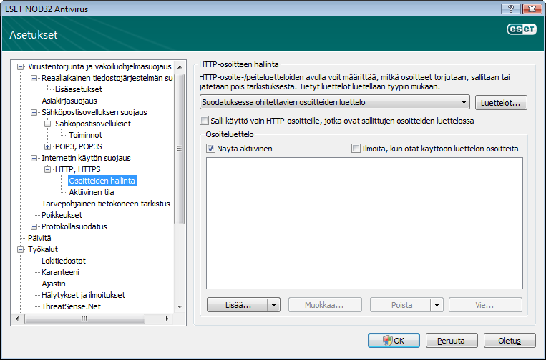This screenshot has width=546, height=360.
Task: Select Hälytykset ja ilmoitukset tree item
Action: point(83,296)
